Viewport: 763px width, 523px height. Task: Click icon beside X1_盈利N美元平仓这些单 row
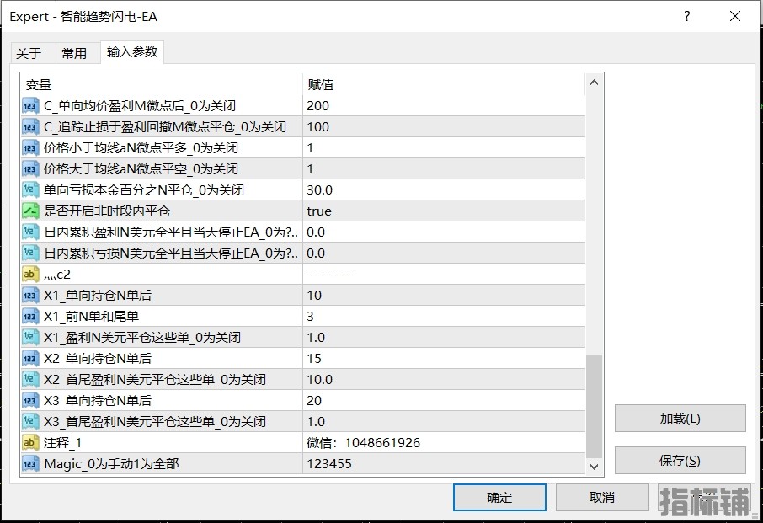(x=30, y=338)
